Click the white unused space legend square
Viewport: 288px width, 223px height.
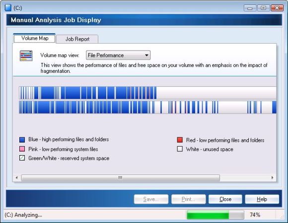(x=180, y=149)
